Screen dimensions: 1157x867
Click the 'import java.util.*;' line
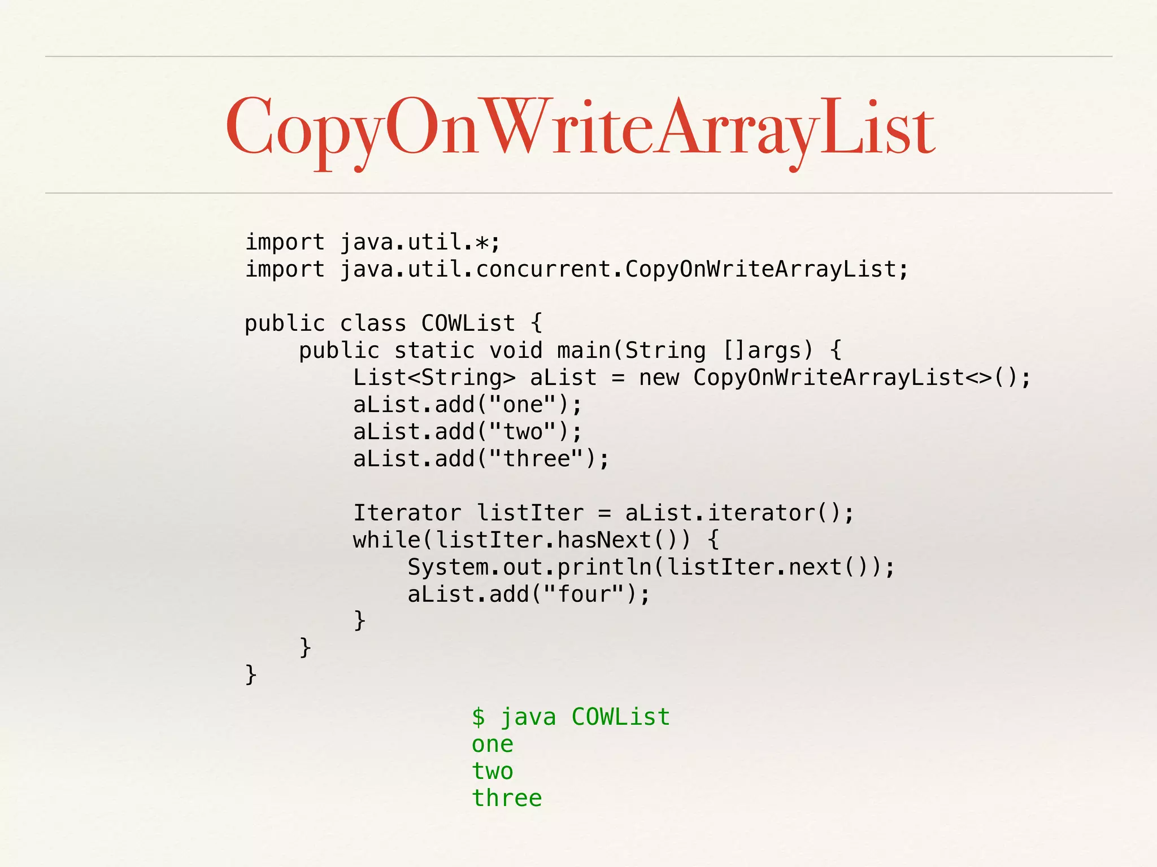coord(372,242)
